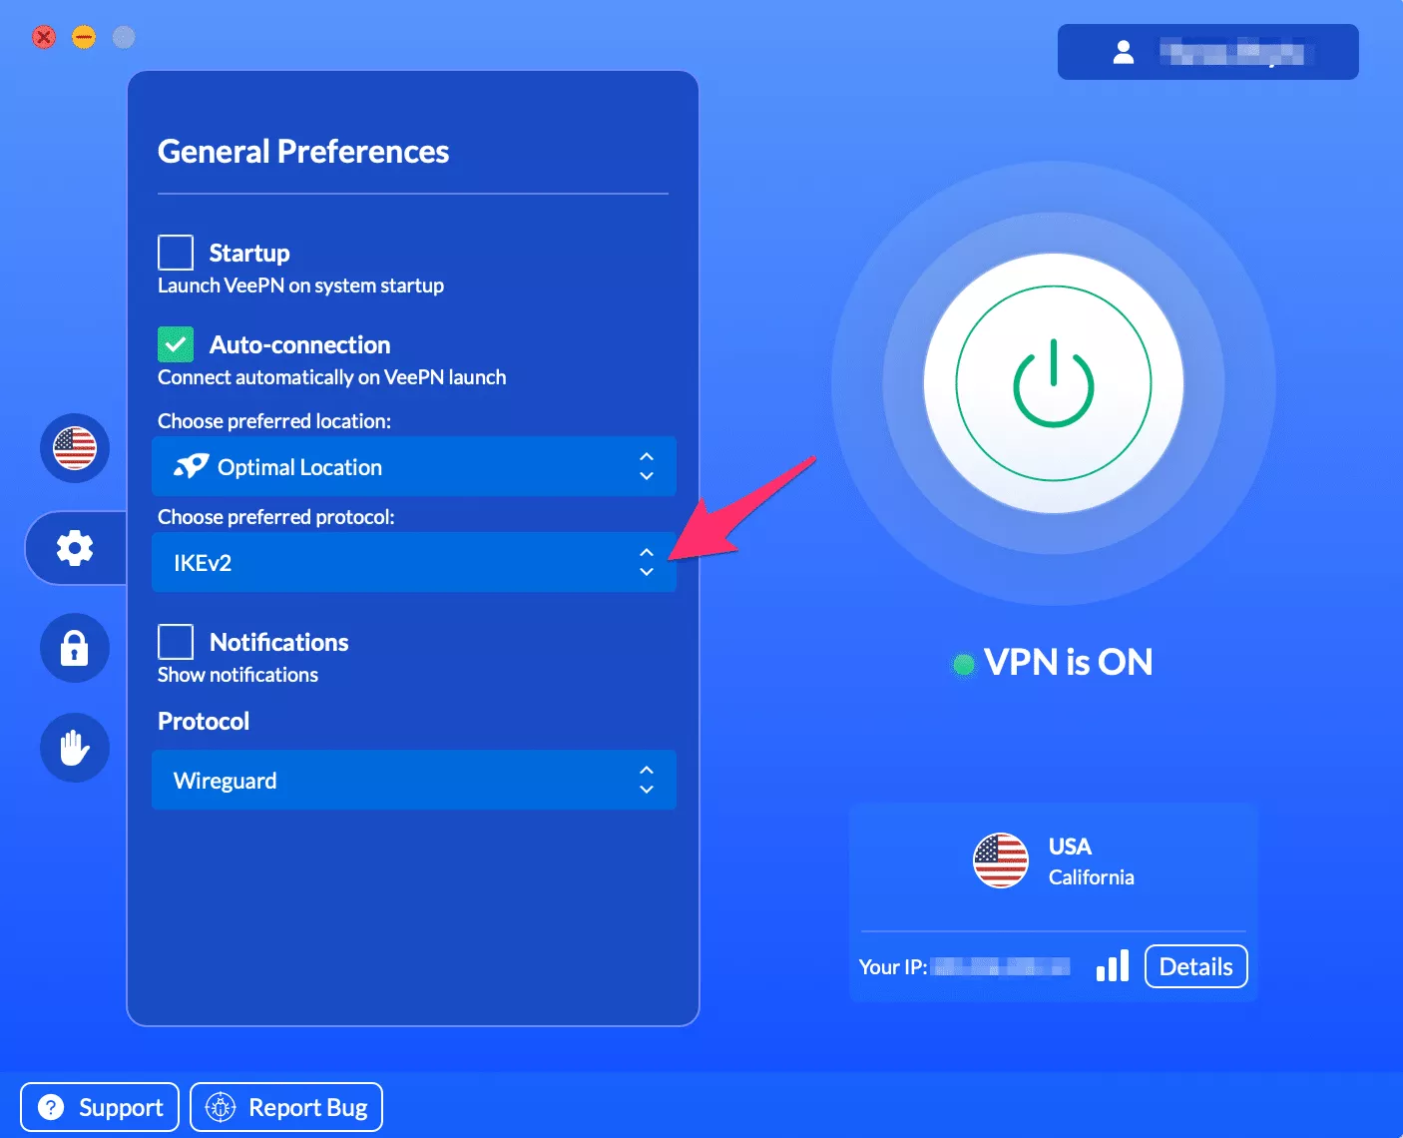1403x1138 pixels.
Task: Open the IKEv2 preferred protocol dropdown
Action: point(414,562)
